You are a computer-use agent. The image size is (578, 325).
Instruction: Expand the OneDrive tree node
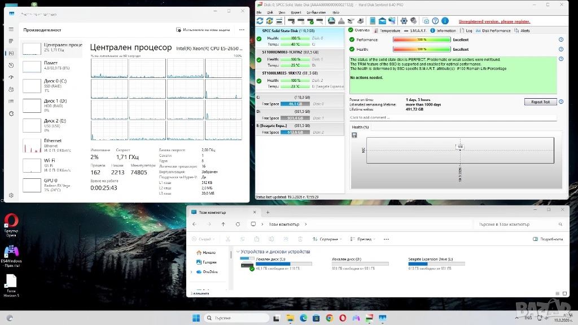coord(191,271)
